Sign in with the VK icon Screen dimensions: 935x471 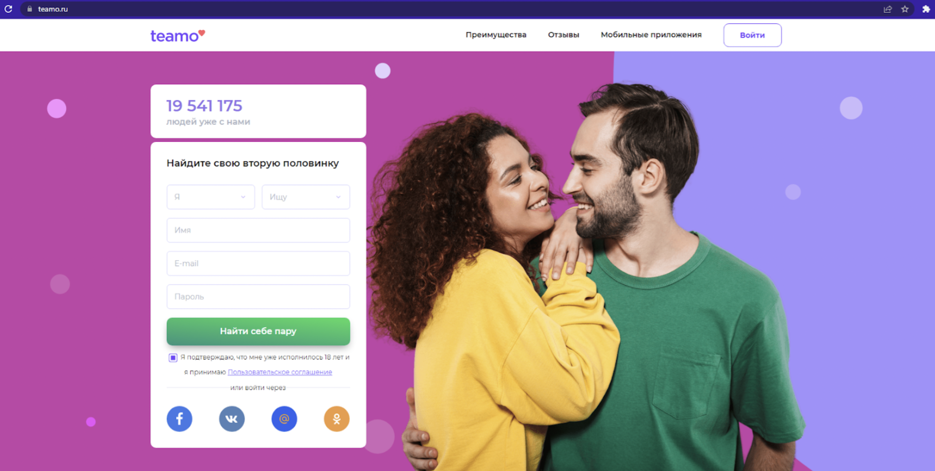[x=232, y=418]
